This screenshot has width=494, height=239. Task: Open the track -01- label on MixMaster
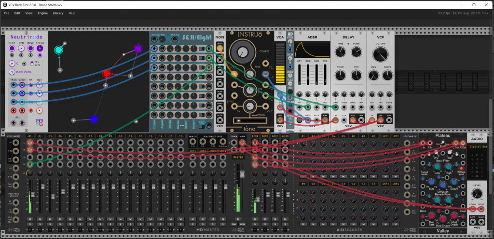click(30, 136)
